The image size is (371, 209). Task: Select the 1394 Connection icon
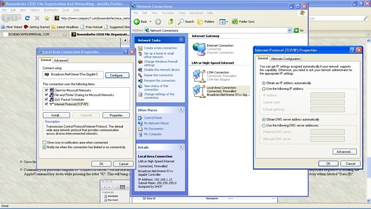tap(199, 76)
